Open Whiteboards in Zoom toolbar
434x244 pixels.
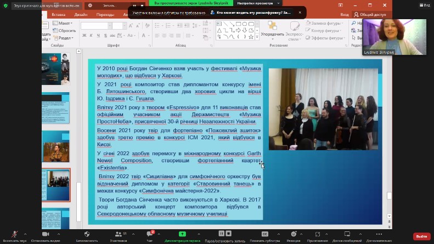[347, 234]
